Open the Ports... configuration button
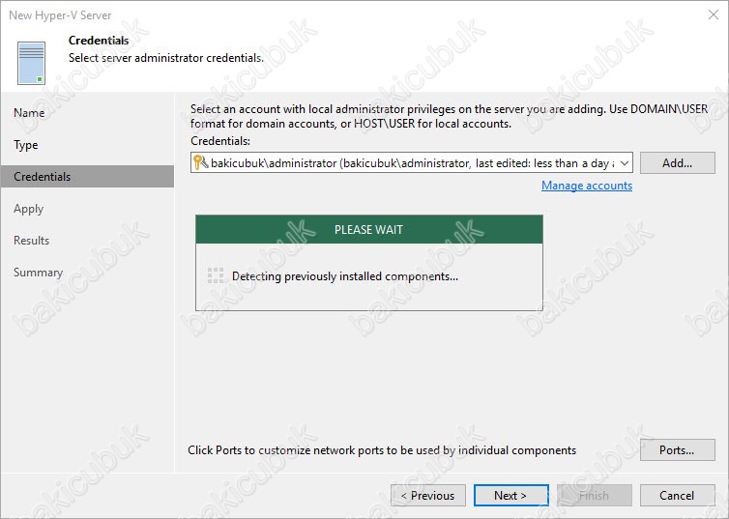 (678, 450)
